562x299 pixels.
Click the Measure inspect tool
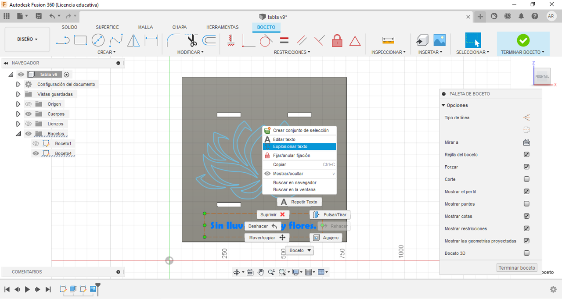[388, 41]
